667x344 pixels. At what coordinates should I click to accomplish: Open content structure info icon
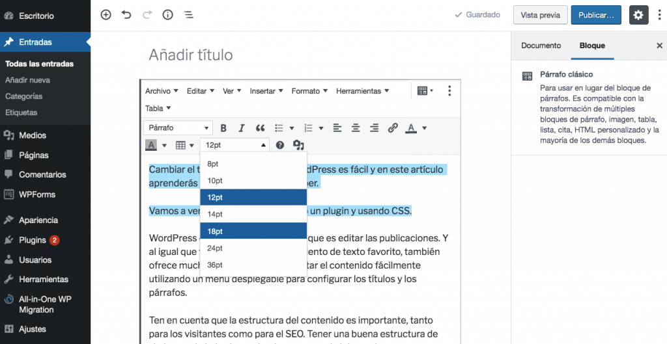[x=167, y=15]
